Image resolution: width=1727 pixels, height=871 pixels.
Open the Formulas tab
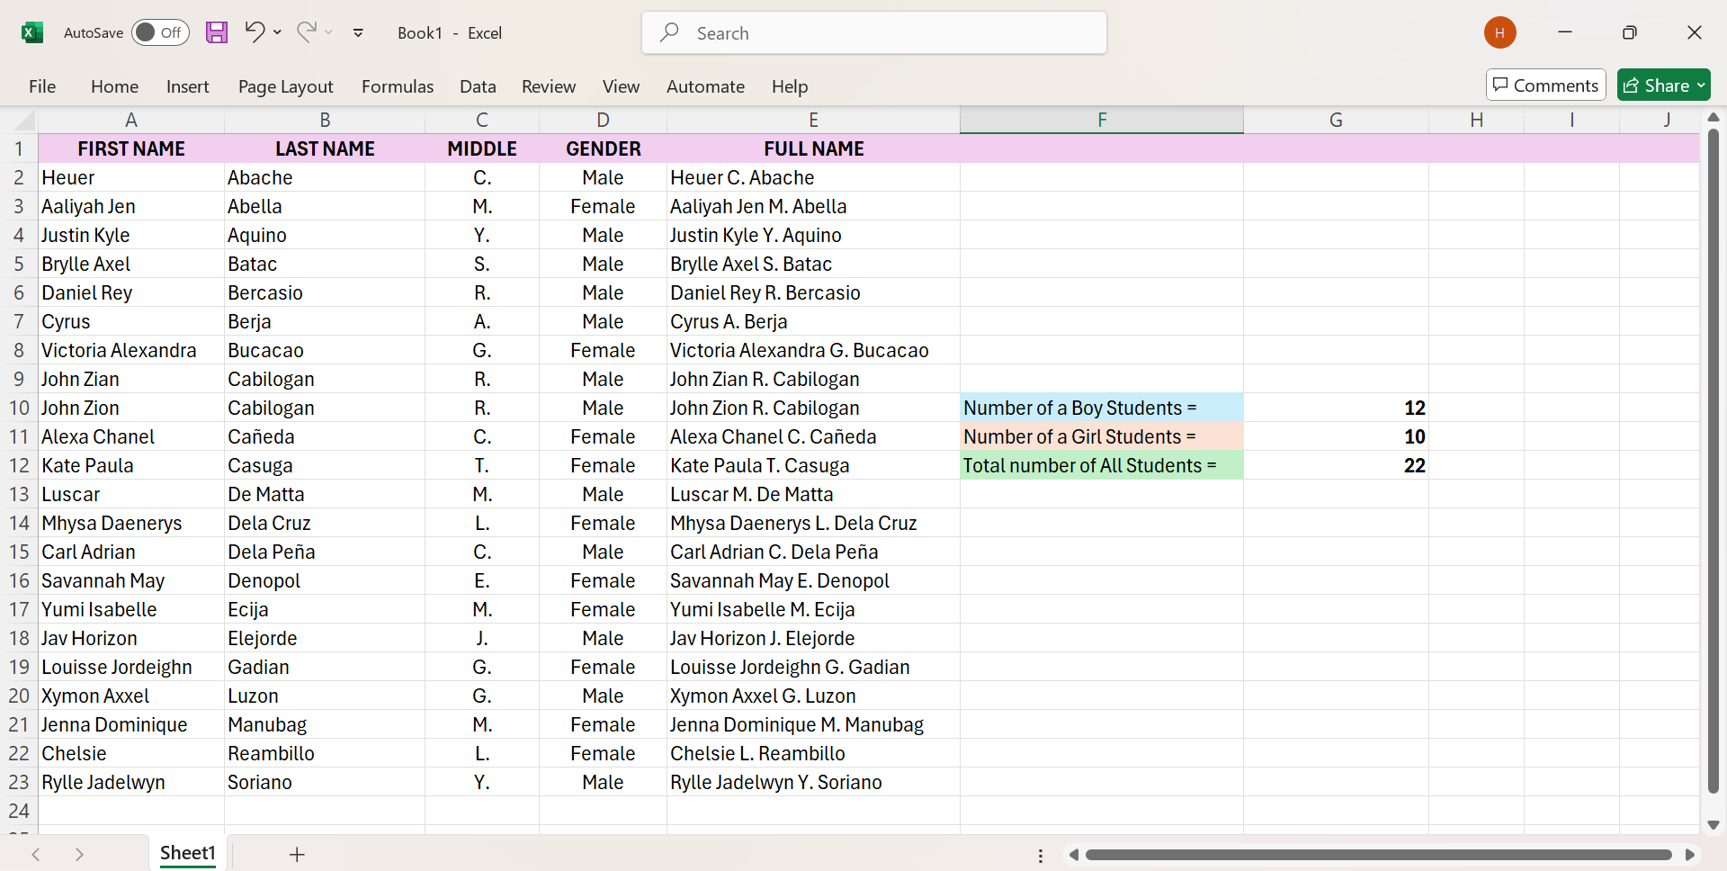tap(398, 86)
